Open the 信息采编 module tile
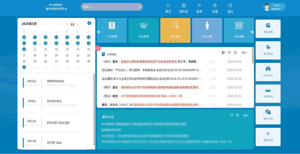The height and width of the screenshot is (154, 300). [x=239, y=30]
